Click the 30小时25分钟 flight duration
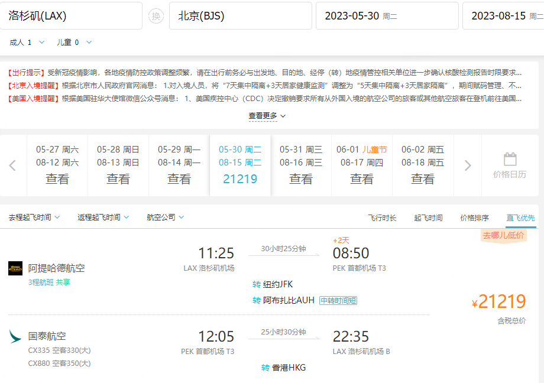 coord(283,249)
